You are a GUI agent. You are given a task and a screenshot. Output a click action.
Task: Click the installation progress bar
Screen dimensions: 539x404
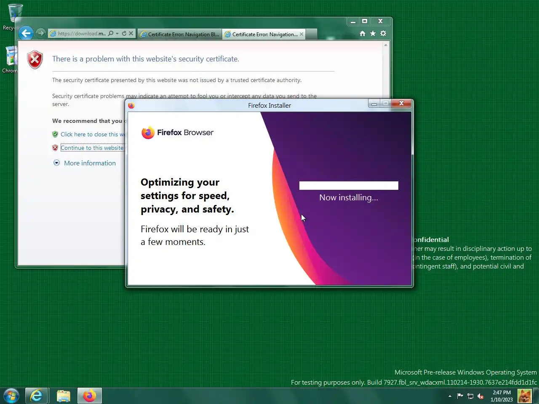pyautogui.click(x=349, y=186)
